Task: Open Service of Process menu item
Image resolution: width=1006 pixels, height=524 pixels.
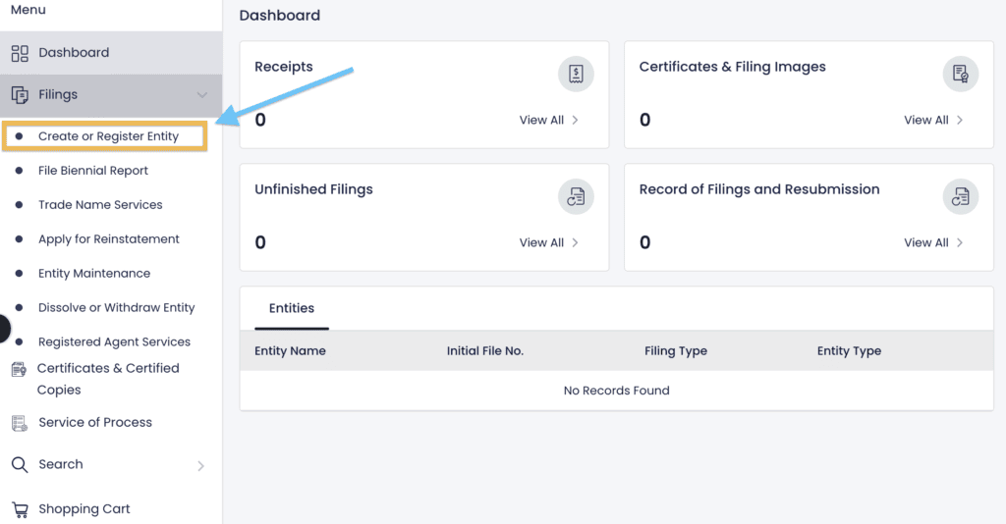Action: point(95,422)
